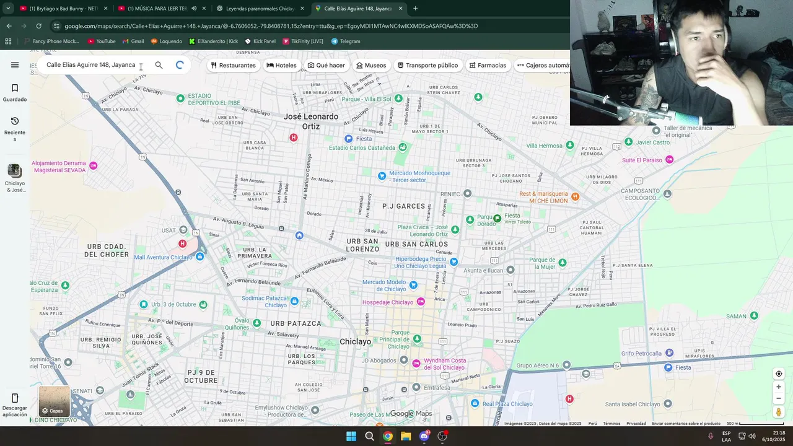The height and width of the screenshot is (446, 793).
Task: Open Windows taskbar search
Action: (x=369, y=436)
